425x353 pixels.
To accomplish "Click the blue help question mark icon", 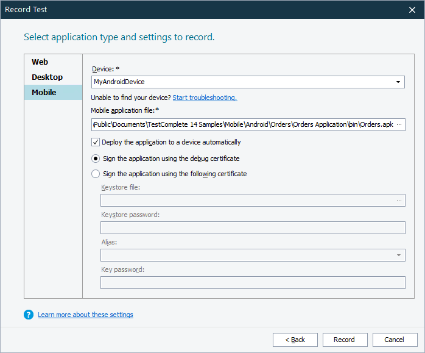I will click(28, 315).
